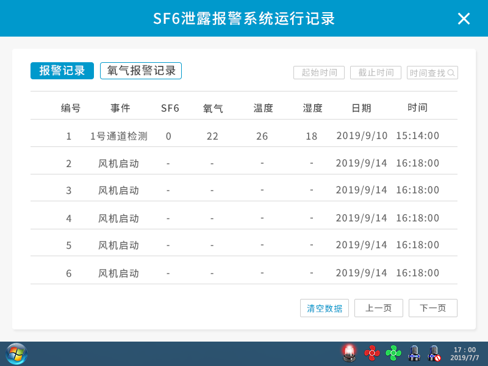Click the time 16:18:00 in row 6
The height and width of the screenshot is (366, 488).
pos(417,273)
